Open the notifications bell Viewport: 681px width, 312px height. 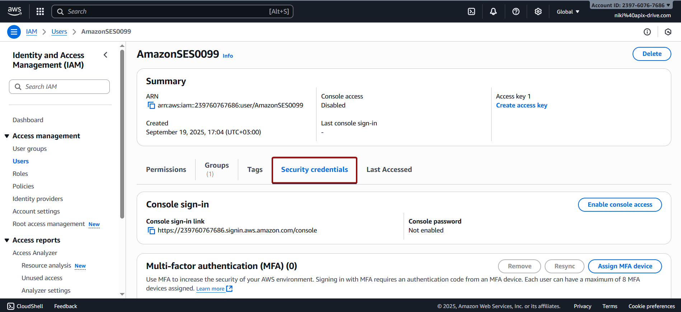coord(493,11)
